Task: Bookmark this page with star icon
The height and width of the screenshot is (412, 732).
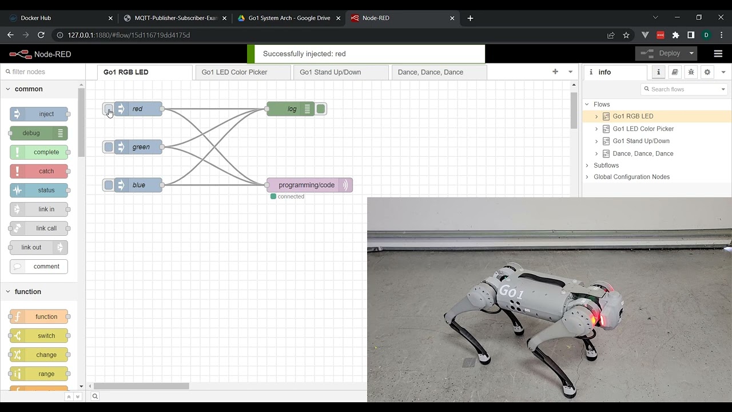Action: [x=626, y=35]
